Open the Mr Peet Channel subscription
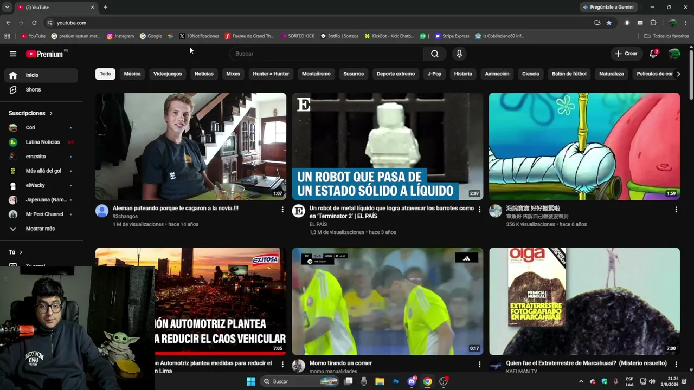694x390 pixels. [x=41, y=214]
